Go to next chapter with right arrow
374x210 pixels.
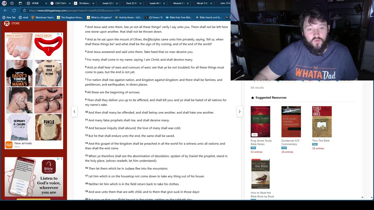click(240, 111)
